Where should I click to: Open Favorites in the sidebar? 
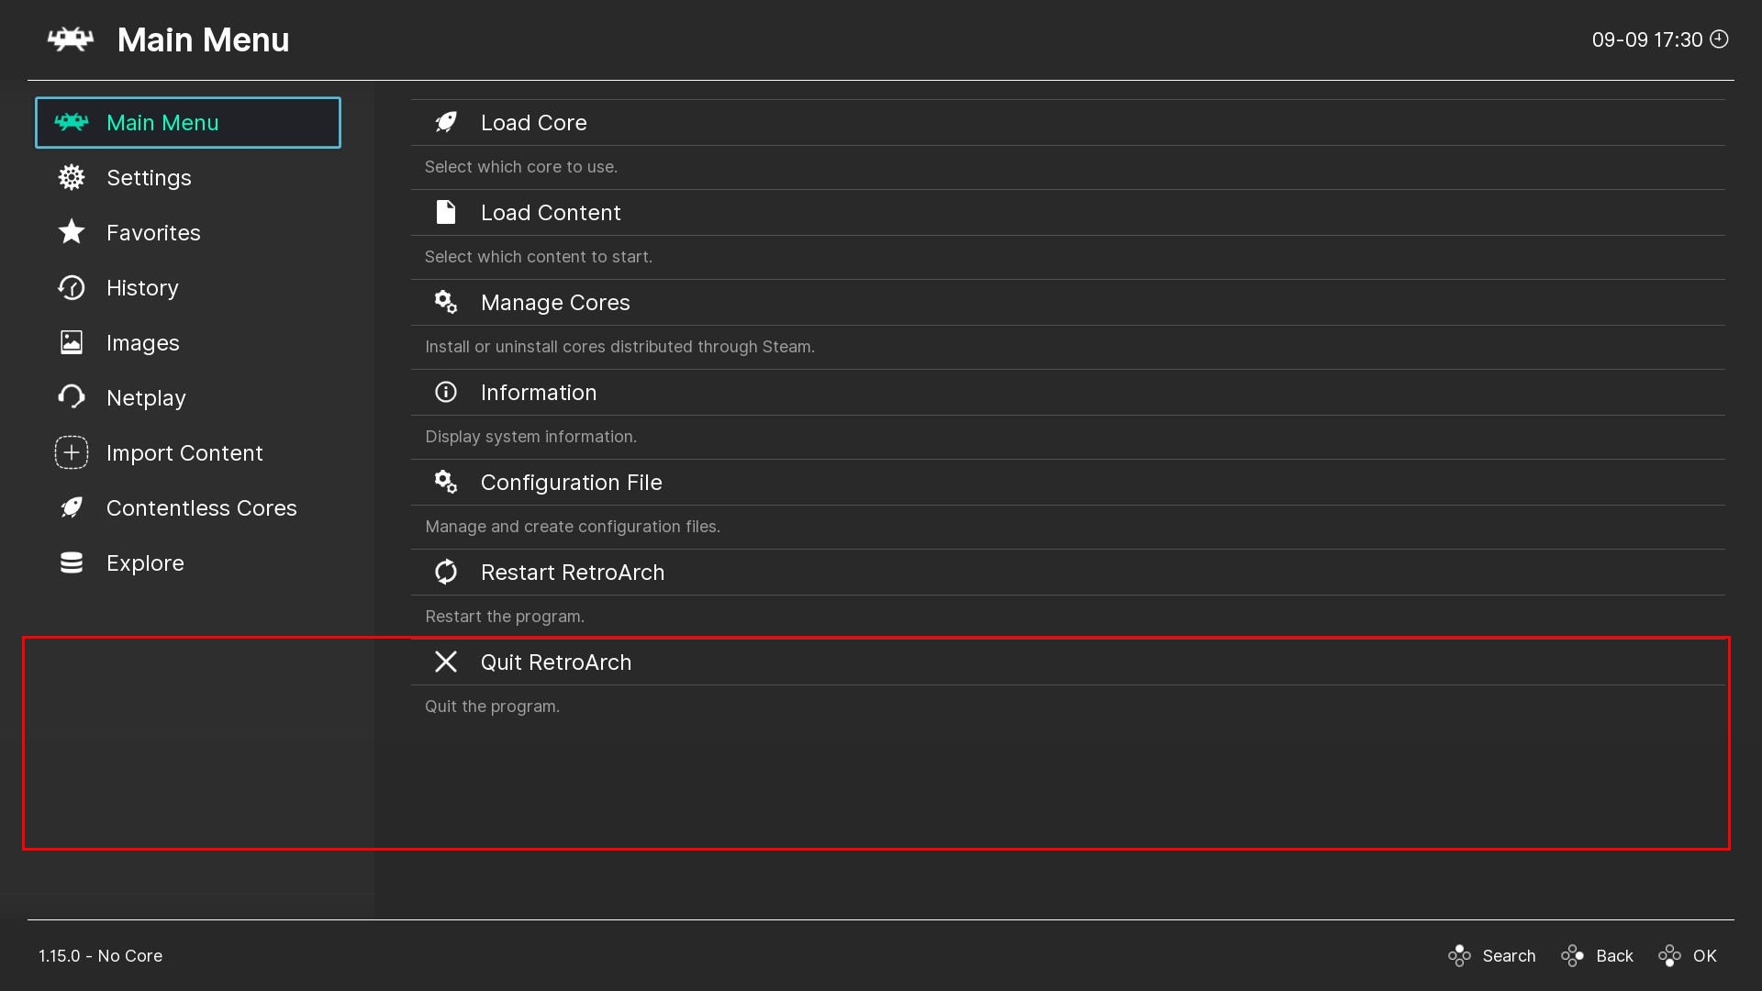click(x=153, y=232)
